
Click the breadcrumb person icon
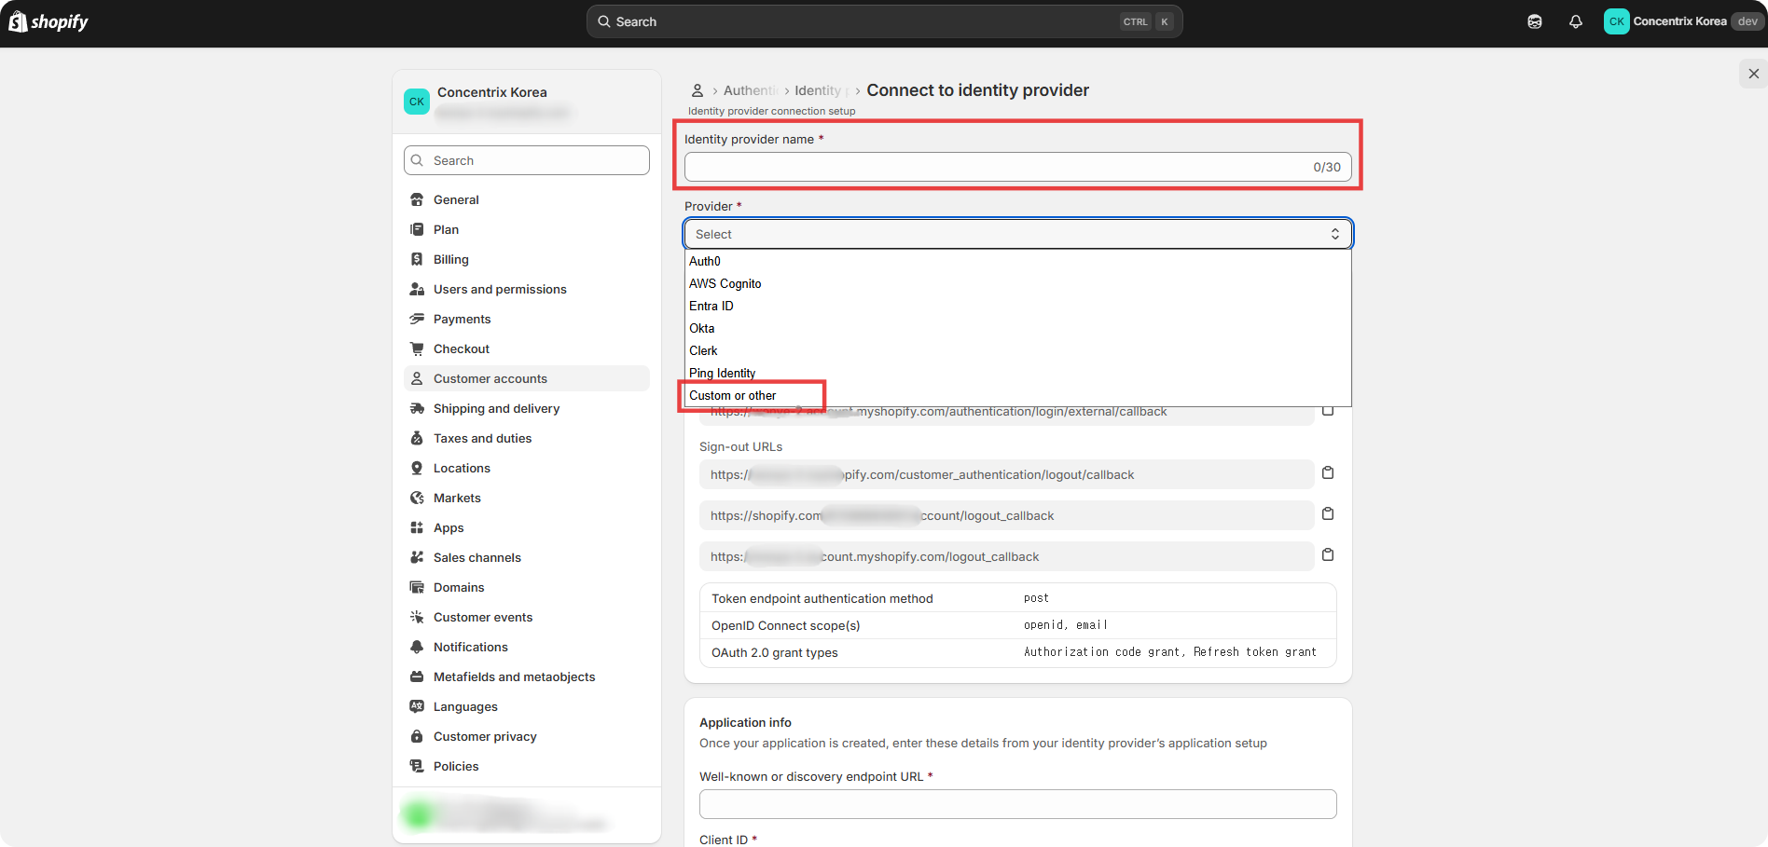[698, 90]
